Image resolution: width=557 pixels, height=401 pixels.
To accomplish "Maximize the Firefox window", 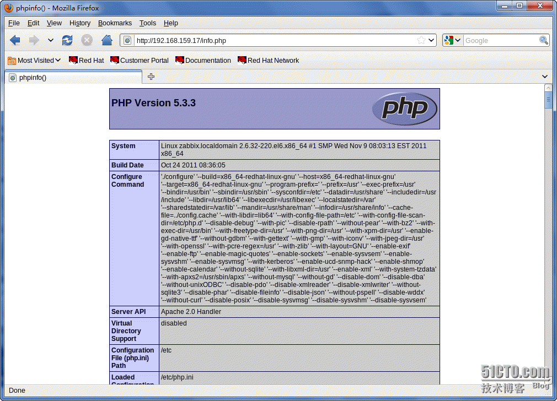I will [x=519, y=6].
